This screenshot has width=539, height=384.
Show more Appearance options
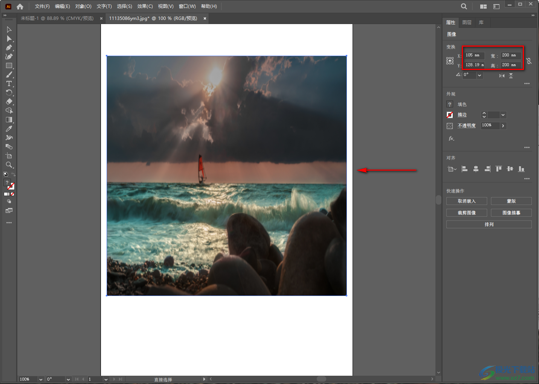pos(527,147)
